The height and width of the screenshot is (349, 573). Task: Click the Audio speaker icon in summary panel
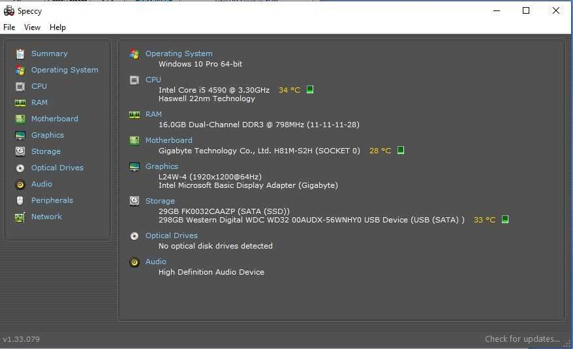coord(134,262)
